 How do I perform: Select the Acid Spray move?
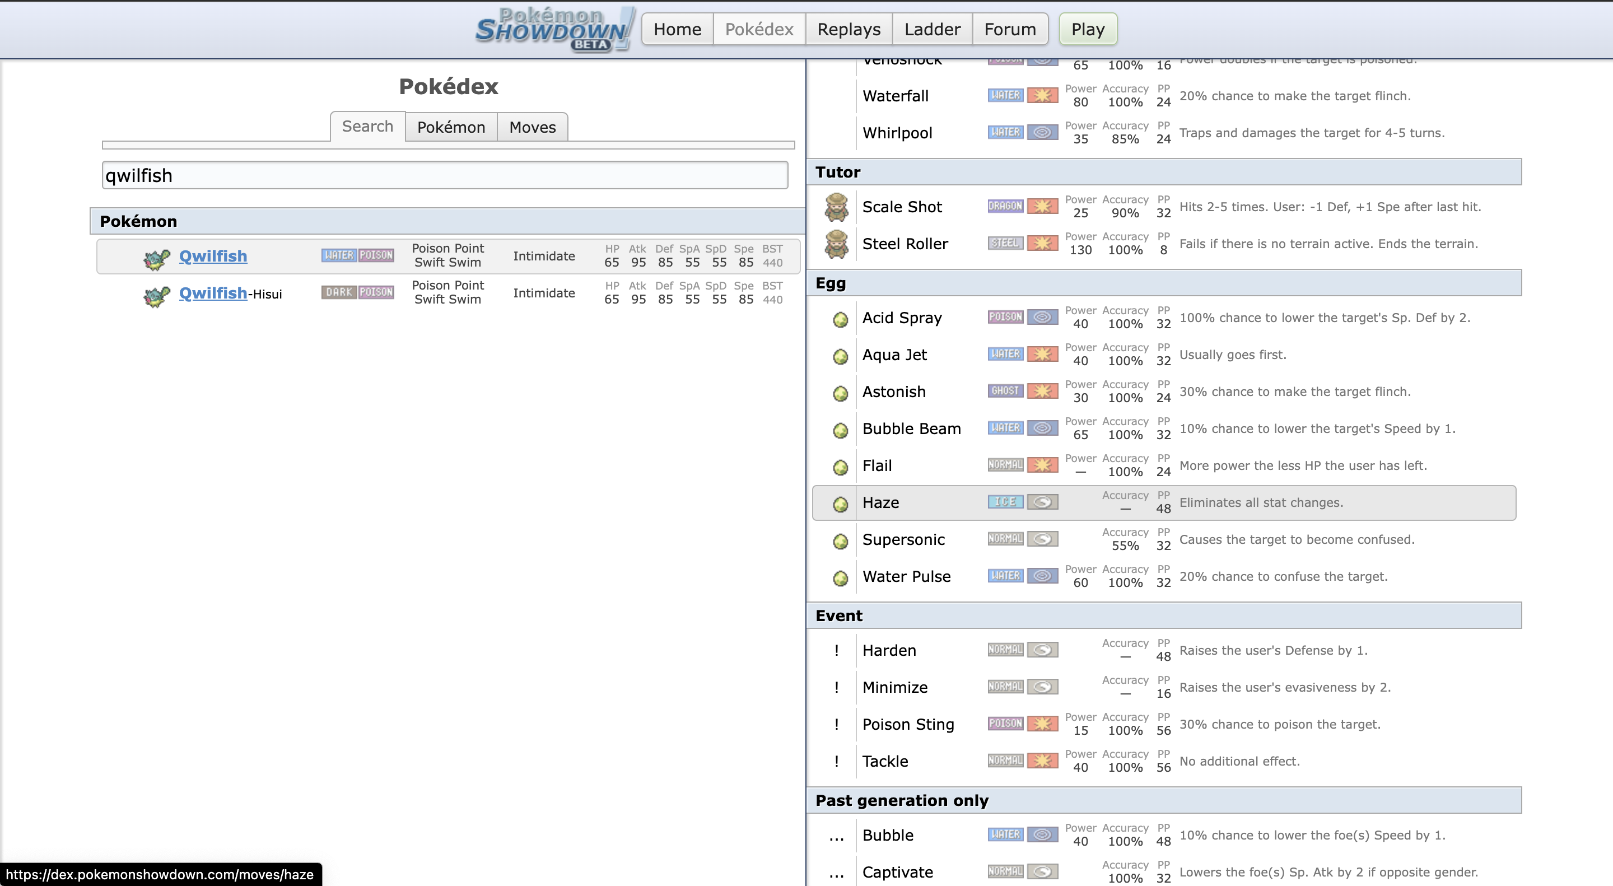coord(1164,318)
